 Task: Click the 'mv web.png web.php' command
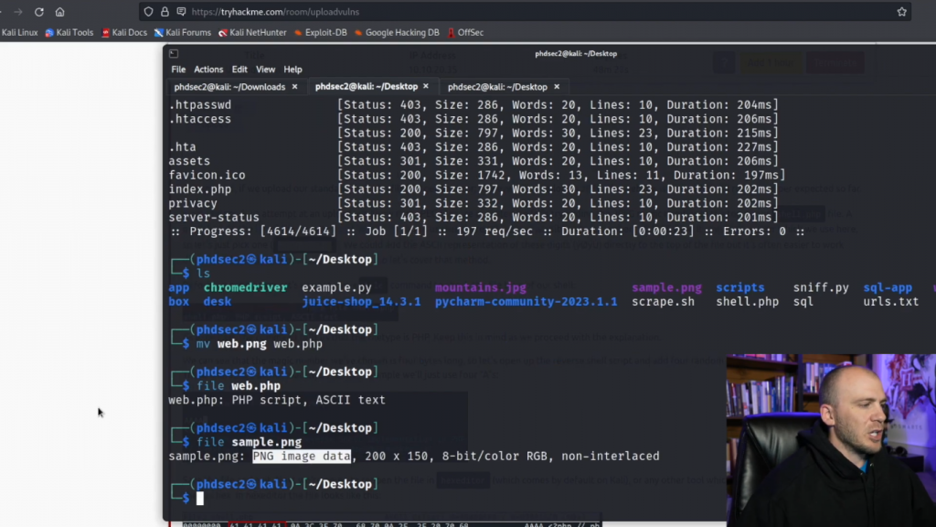[259, 344]
